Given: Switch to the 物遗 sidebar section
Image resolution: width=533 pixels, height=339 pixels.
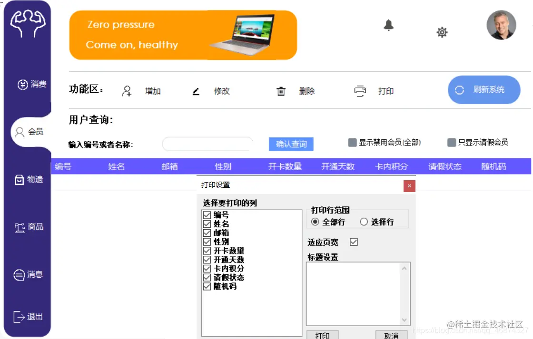Looking at the screenshot, I should (x=31, y=180).
